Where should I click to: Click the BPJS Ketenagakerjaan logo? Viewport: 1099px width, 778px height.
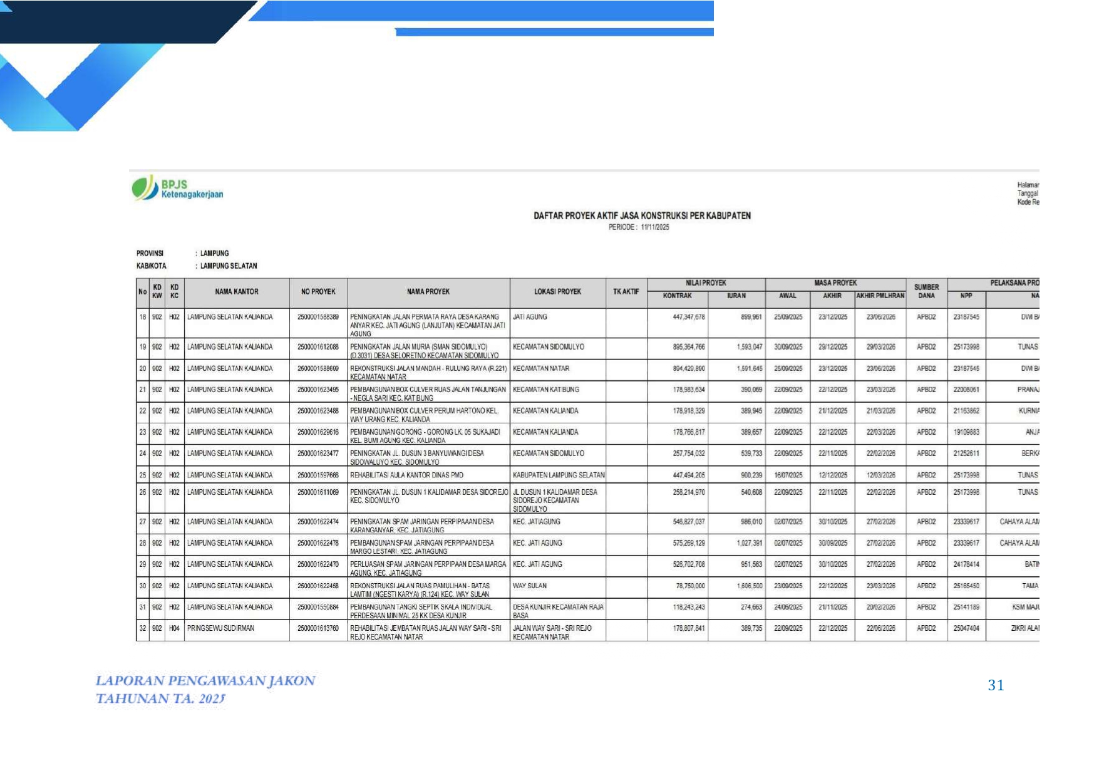pyautogui.click(x=177, y=189)
